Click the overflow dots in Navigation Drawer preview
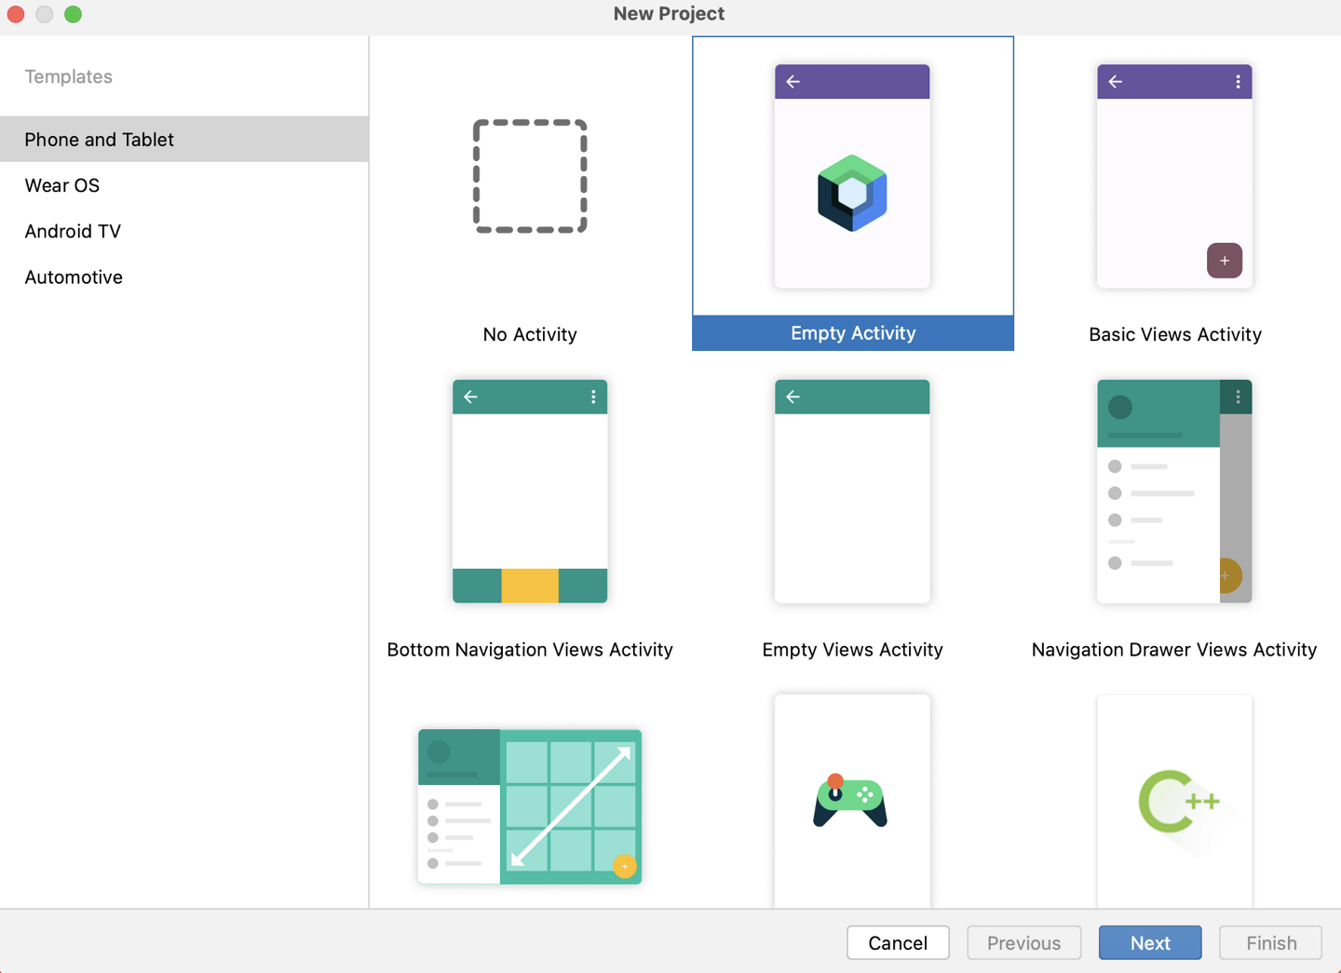 (1239, 397)
